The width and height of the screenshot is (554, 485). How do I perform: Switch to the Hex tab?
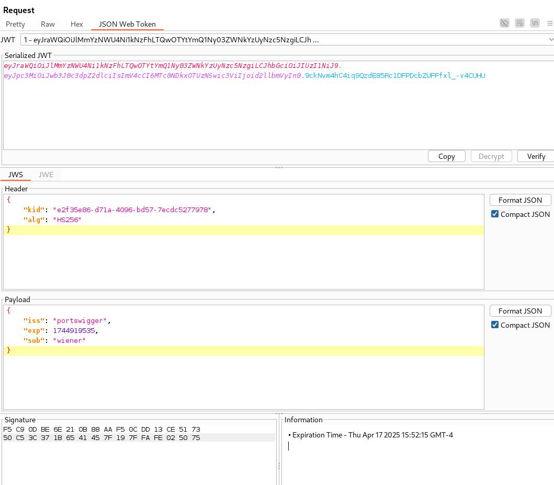[x=77, y=24]
